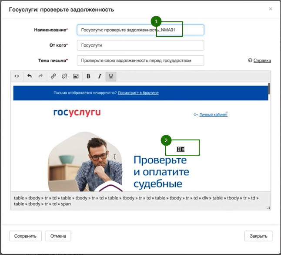Screen dimensions: 281x255
Task: Toggle italic formatting
Action: click(100, 76)
